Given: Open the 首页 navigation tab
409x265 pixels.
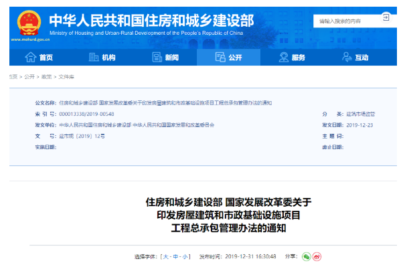Looking at the screenshot, I should pos(39,57).
